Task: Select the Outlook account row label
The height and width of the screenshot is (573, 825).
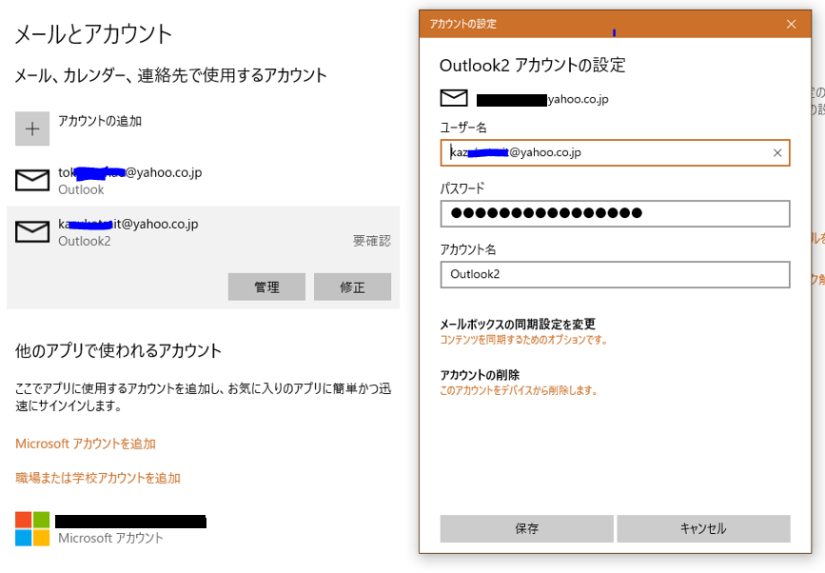Action: [81, 190]
